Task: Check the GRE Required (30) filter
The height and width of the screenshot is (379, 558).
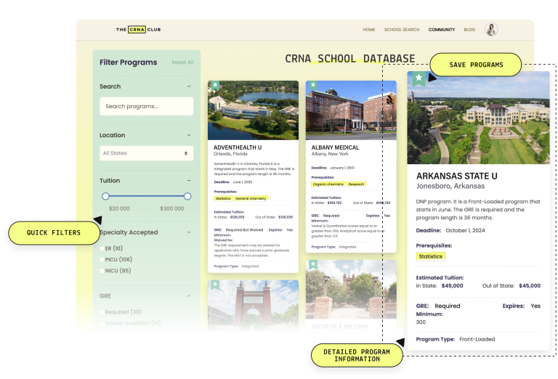Action: coord(102,311)
